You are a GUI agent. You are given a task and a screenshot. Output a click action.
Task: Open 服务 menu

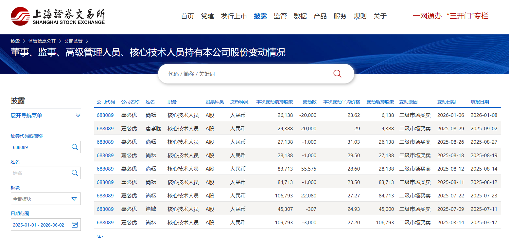click(340, 16)
